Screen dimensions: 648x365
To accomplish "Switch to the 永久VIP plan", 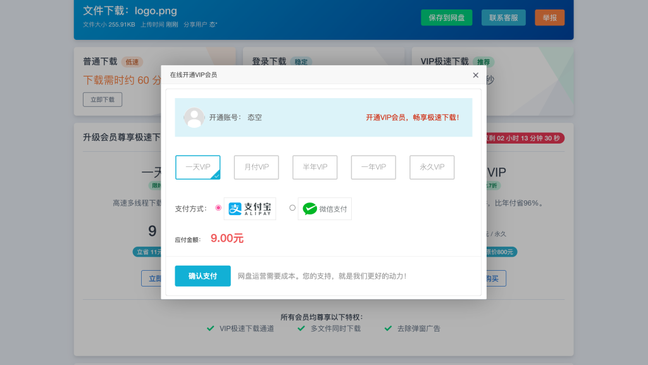I will tap(432, 167).
